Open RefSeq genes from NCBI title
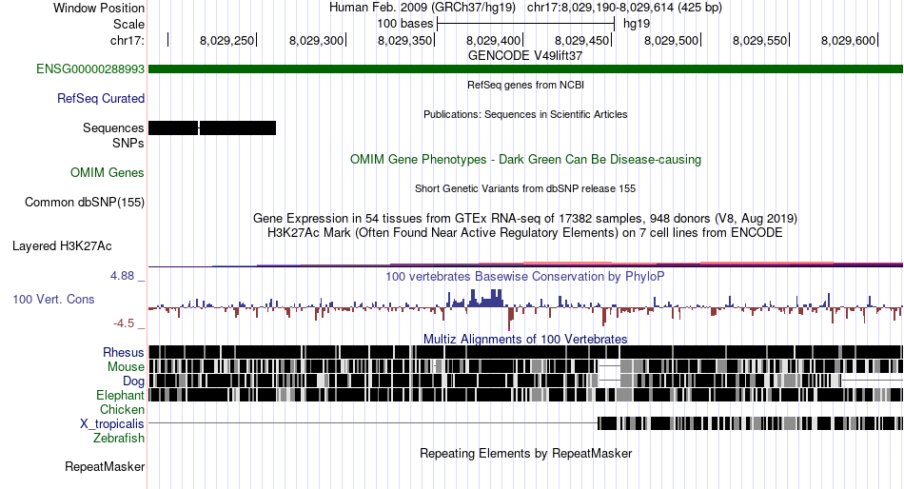 click(x=526, y=85)
